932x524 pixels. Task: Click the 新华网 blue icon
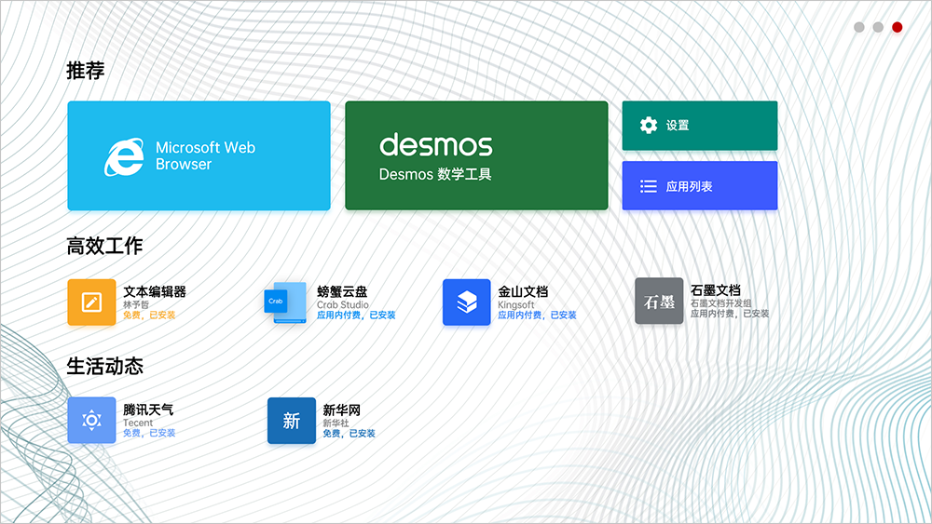(291, 421)
